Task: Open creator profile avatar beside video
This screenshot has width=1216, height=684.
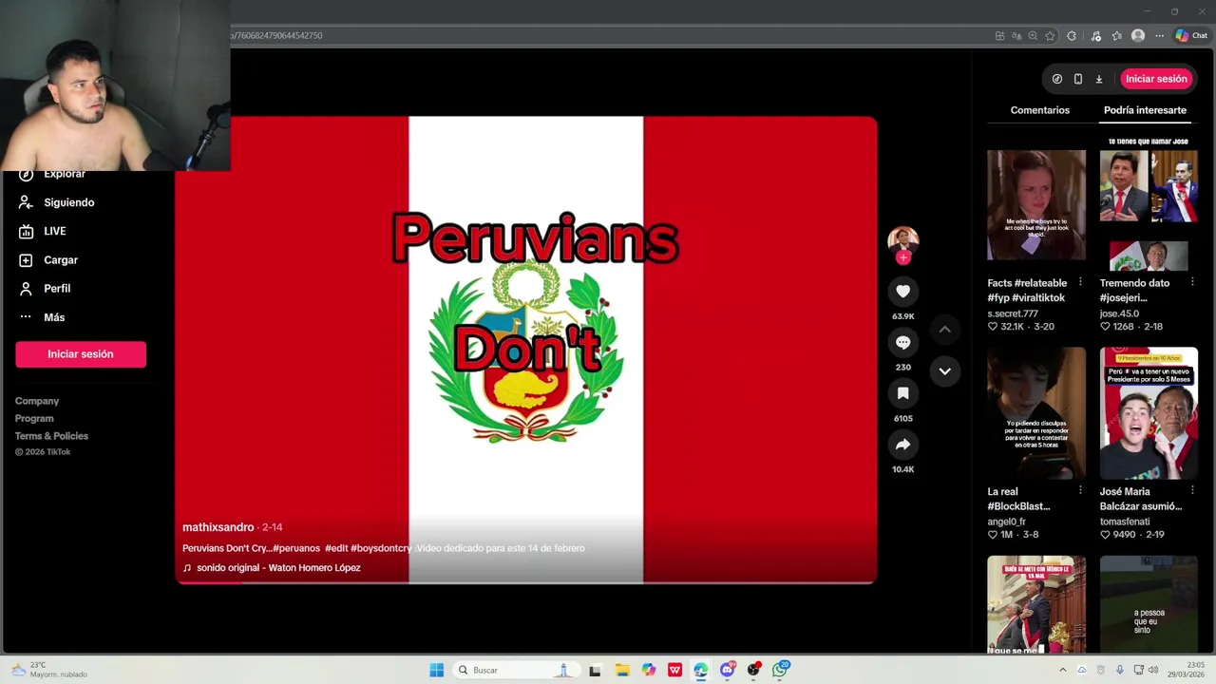Action: [902, 239]
